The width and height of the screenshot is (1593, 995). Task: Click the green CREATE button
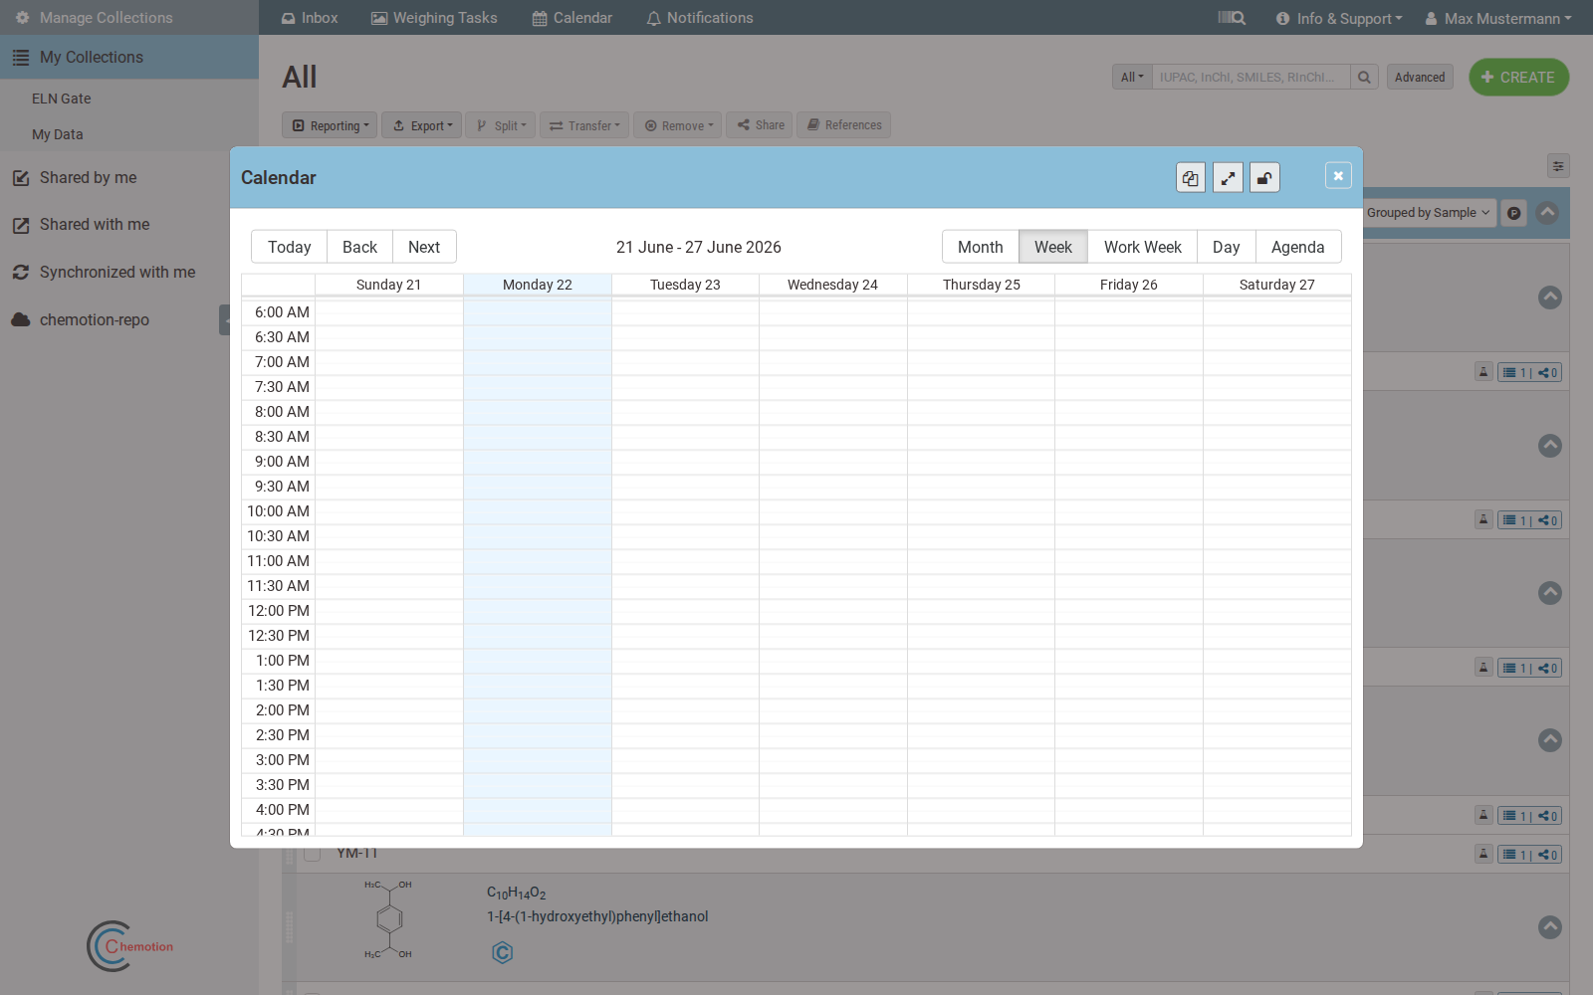point(1519,77)
